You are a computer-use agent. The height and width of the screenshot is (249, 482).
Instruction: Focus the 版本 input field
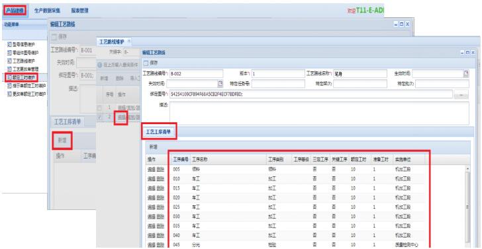pos(278,73)
